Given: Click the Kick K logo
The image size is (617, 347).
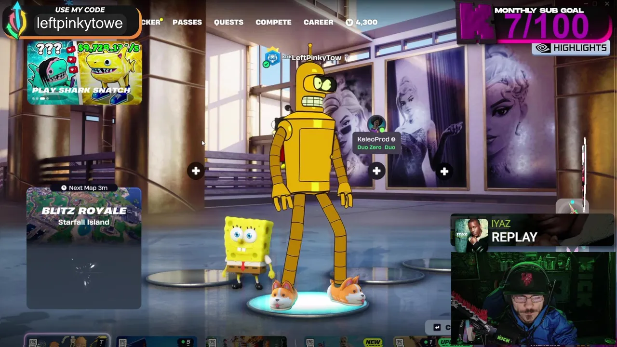Looking at the screenshot, I should tap(476, 22).
